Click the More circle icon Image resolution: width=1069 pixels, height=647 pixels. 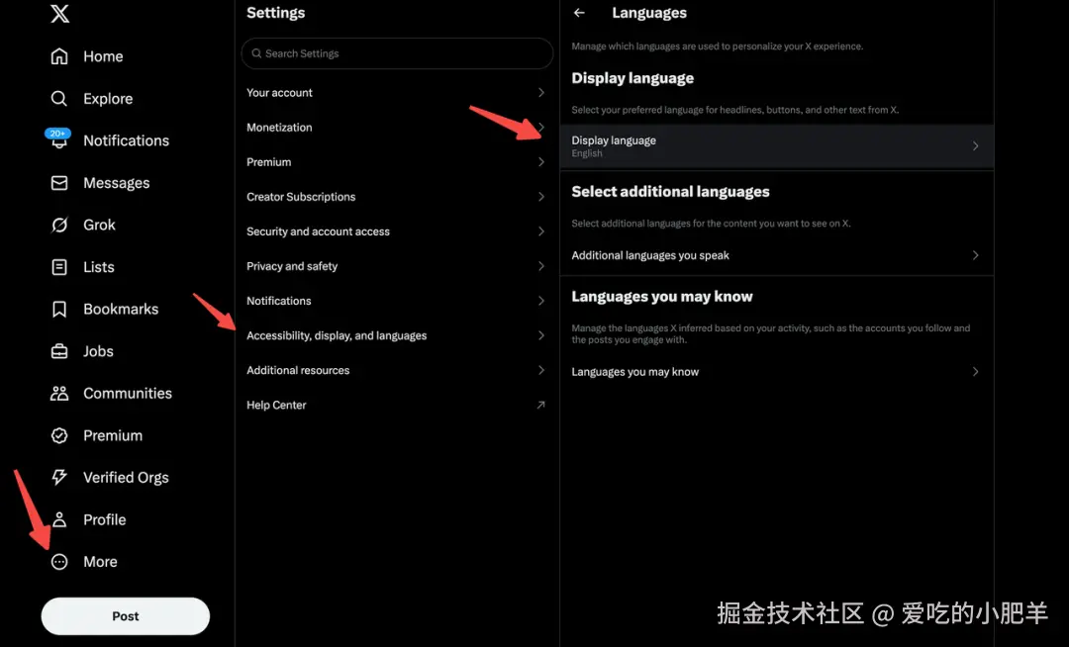(59, 562)
